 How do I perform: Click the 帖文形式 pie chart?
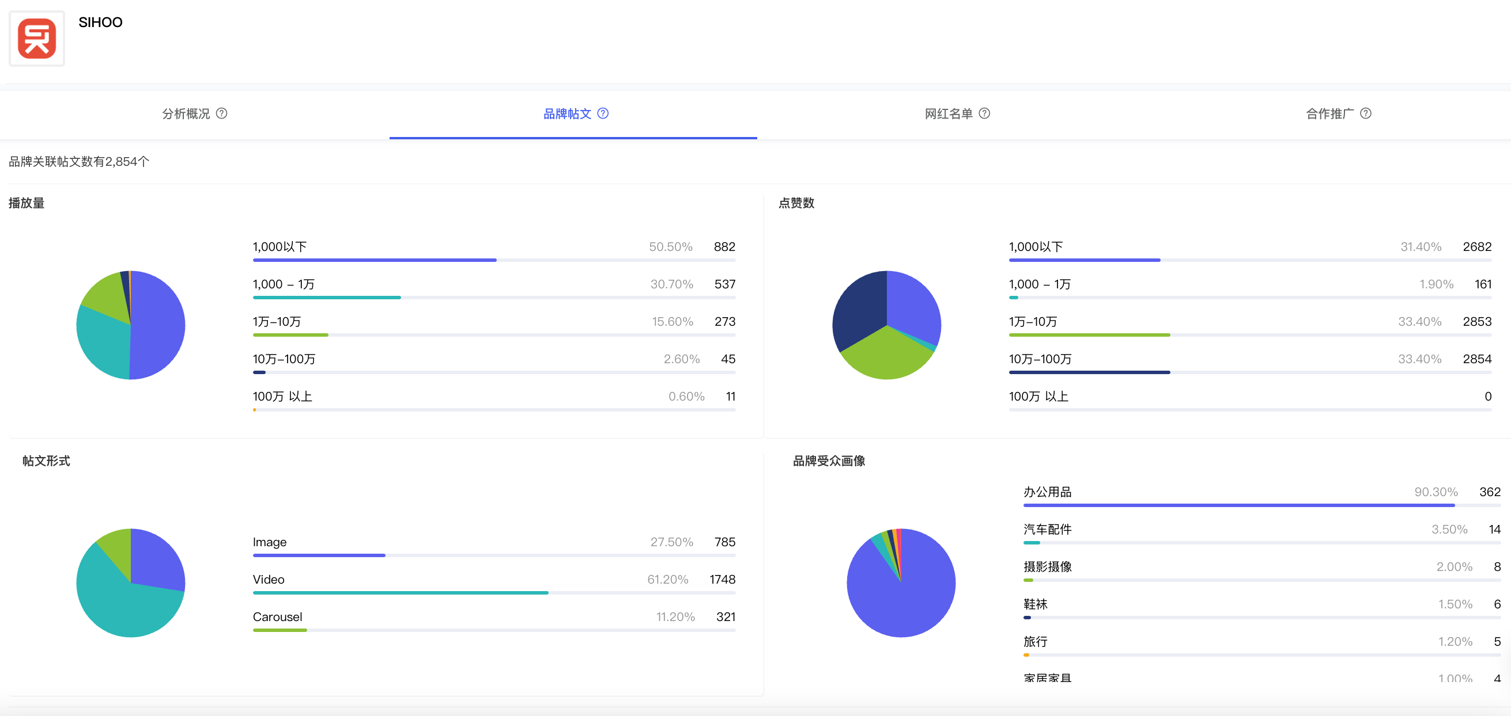(131, 582)
